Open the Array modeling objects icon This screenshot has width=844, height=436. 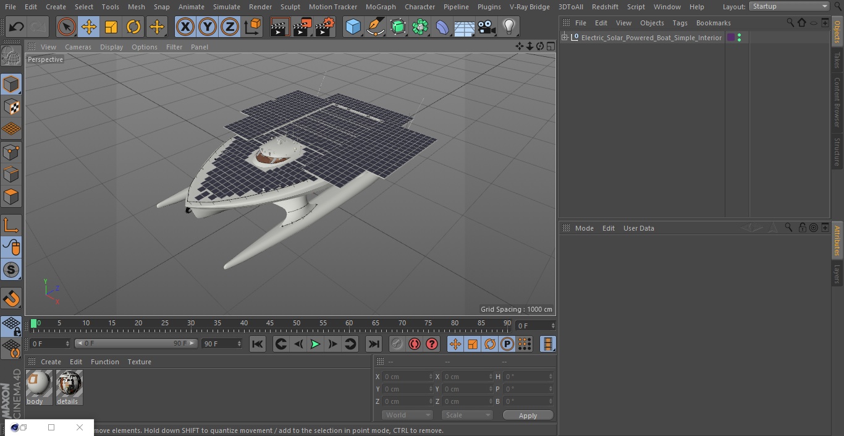click(x=420, y=27)
